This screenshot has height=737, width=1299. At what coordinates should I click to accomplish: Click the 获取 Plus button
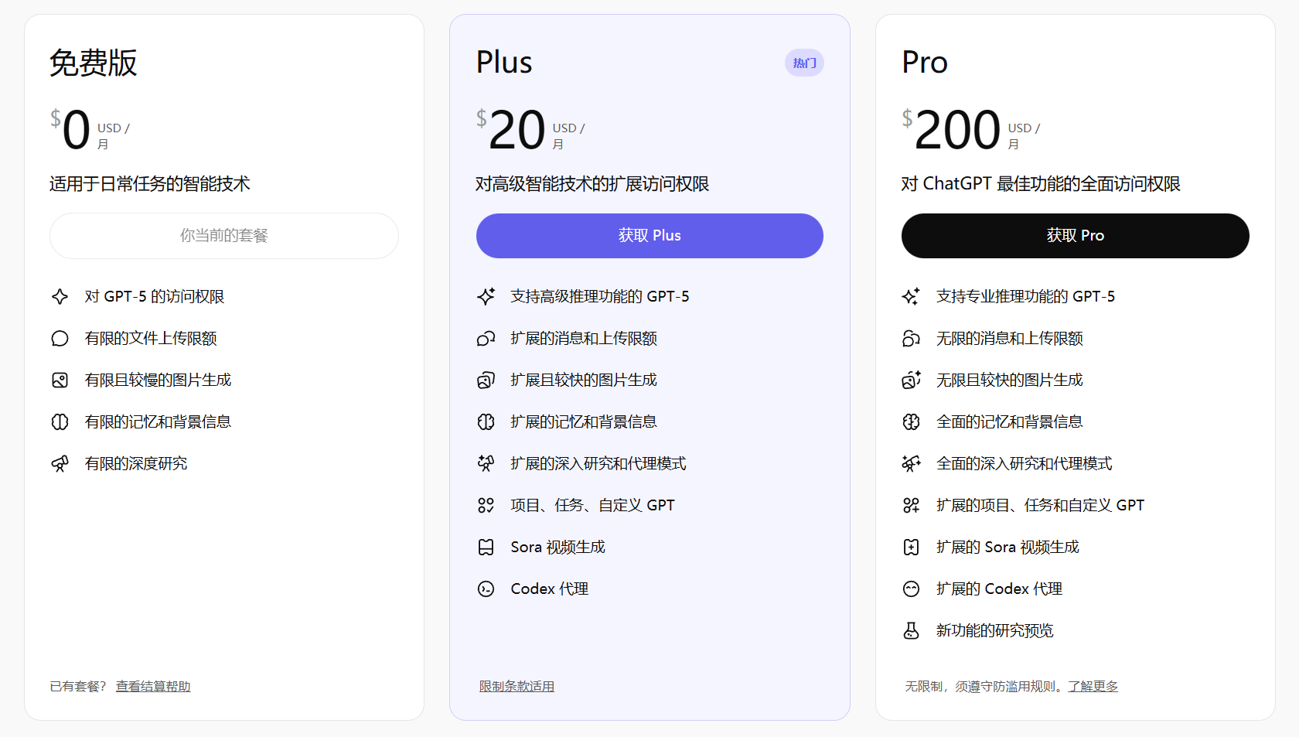pos(649,236)
